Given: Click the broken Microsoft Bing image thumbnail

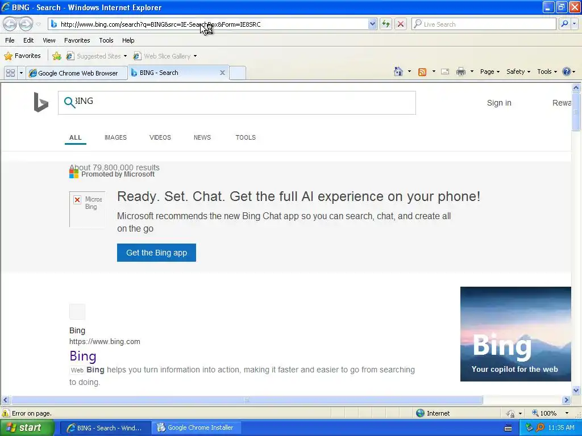Looking at the screenshot, I should point(87,209).
